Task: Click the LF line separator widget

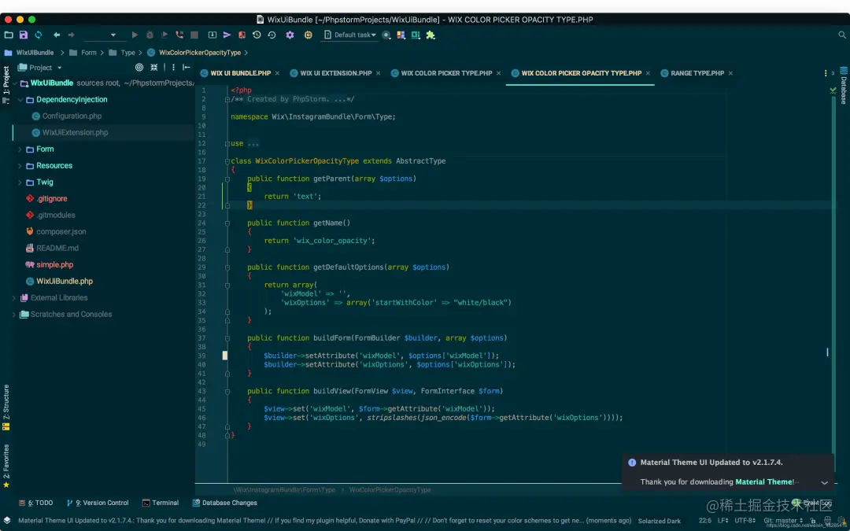Action: 724,521
